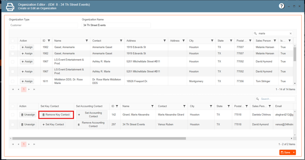Toggle select-all checkbox in lower grid header
305x160 pixels.
(13, 106)
